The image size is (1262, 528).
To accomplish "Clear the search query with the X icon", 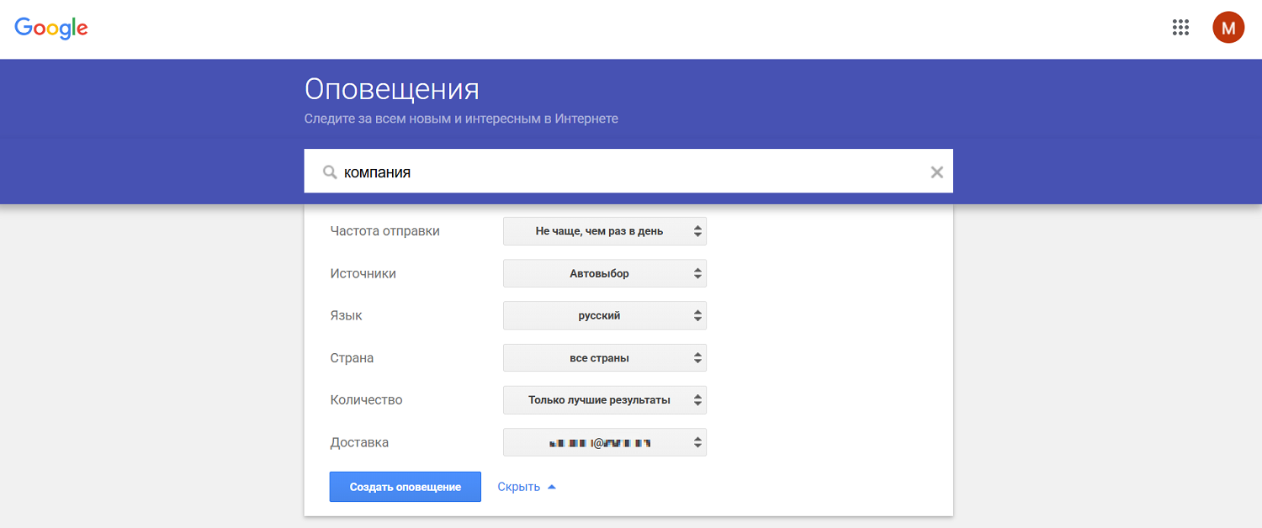I will pyautogui.click(x=936, y=172).
